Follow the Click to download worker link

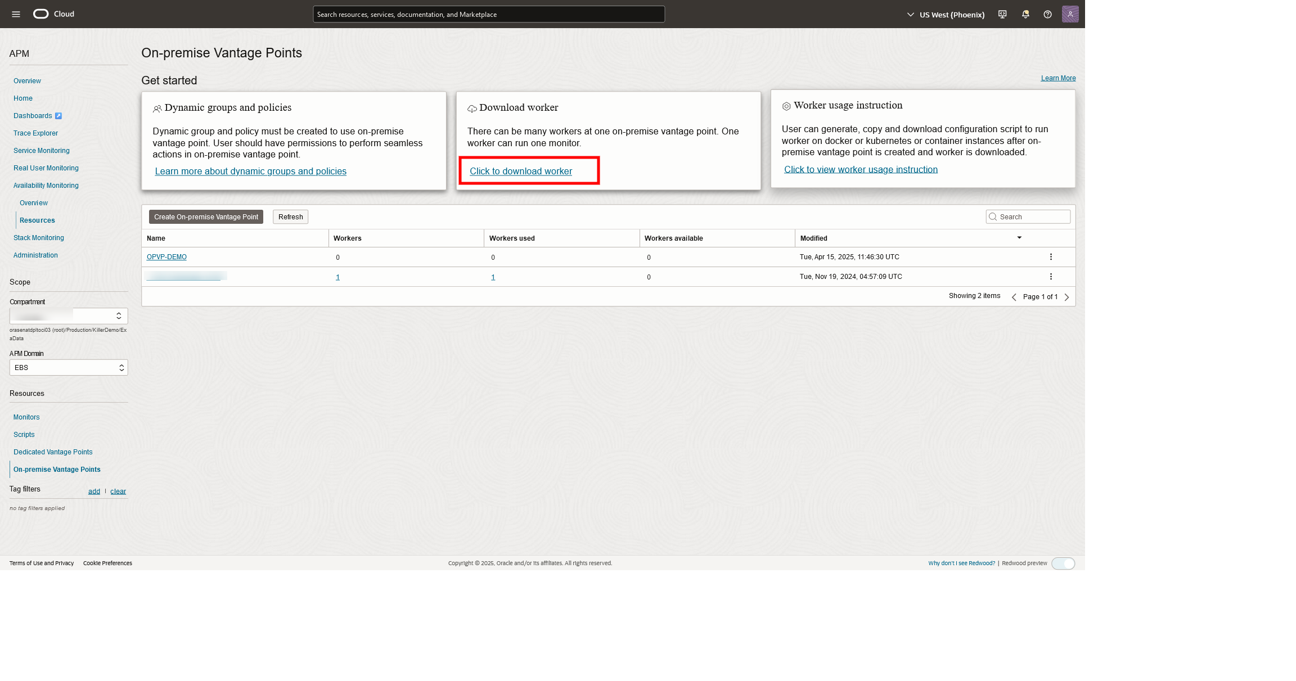(x=520, y=171)
